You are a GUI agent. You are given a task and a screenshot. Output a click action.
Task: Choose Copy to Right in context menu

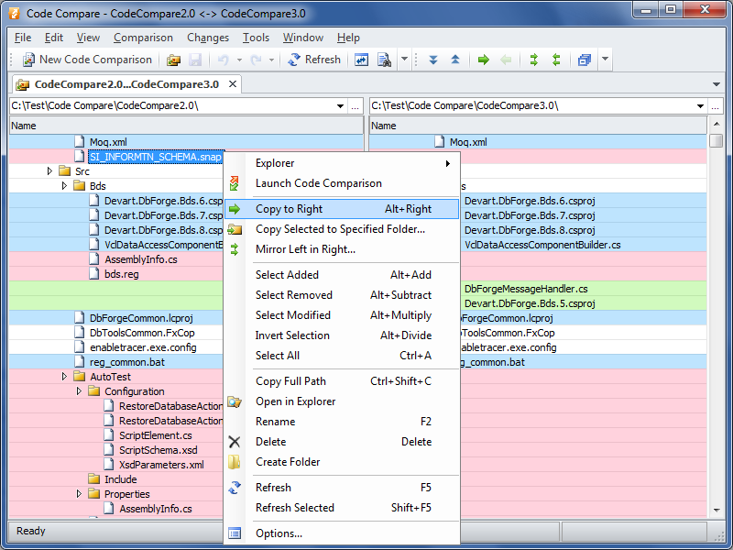point(342,209)
